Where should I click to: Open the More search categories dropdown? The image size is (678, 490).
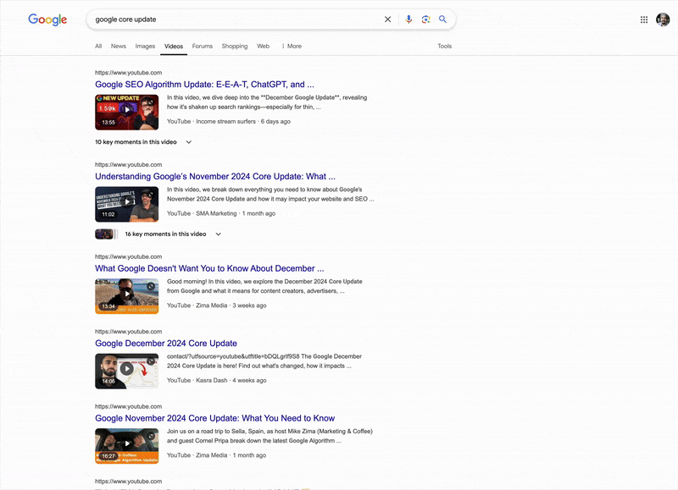291,47
